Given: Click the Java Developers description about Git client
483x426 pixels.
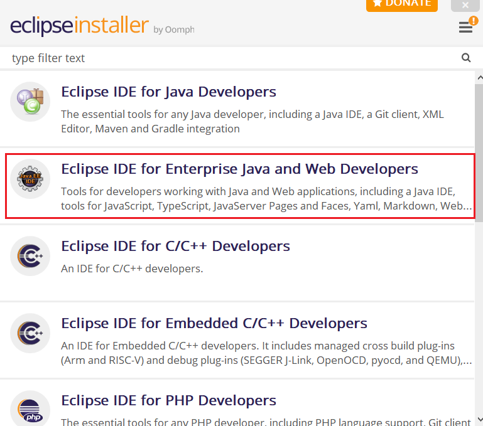Looking at the screenshot, I should [252, 121].
